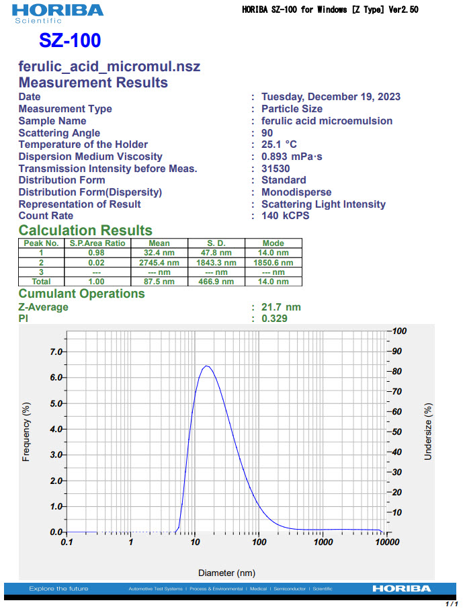Click the Measurement Results heading
This screenshot has height=613, width=463.
(x=93, y=83)
